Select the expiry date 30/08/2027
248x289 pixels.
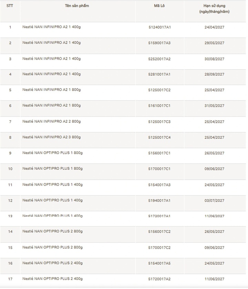[214, 59]
